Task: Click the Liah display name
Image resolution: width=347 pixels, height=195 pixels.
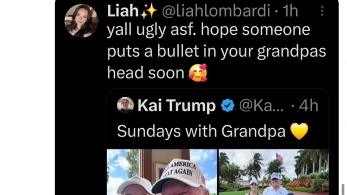Action: [x=123, y=11]
